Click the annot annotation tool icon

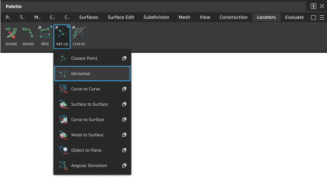pos(28,34)
